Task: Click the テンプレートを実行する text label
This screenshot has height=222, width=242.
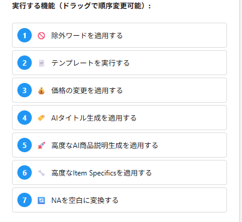Action: [90, 63]
